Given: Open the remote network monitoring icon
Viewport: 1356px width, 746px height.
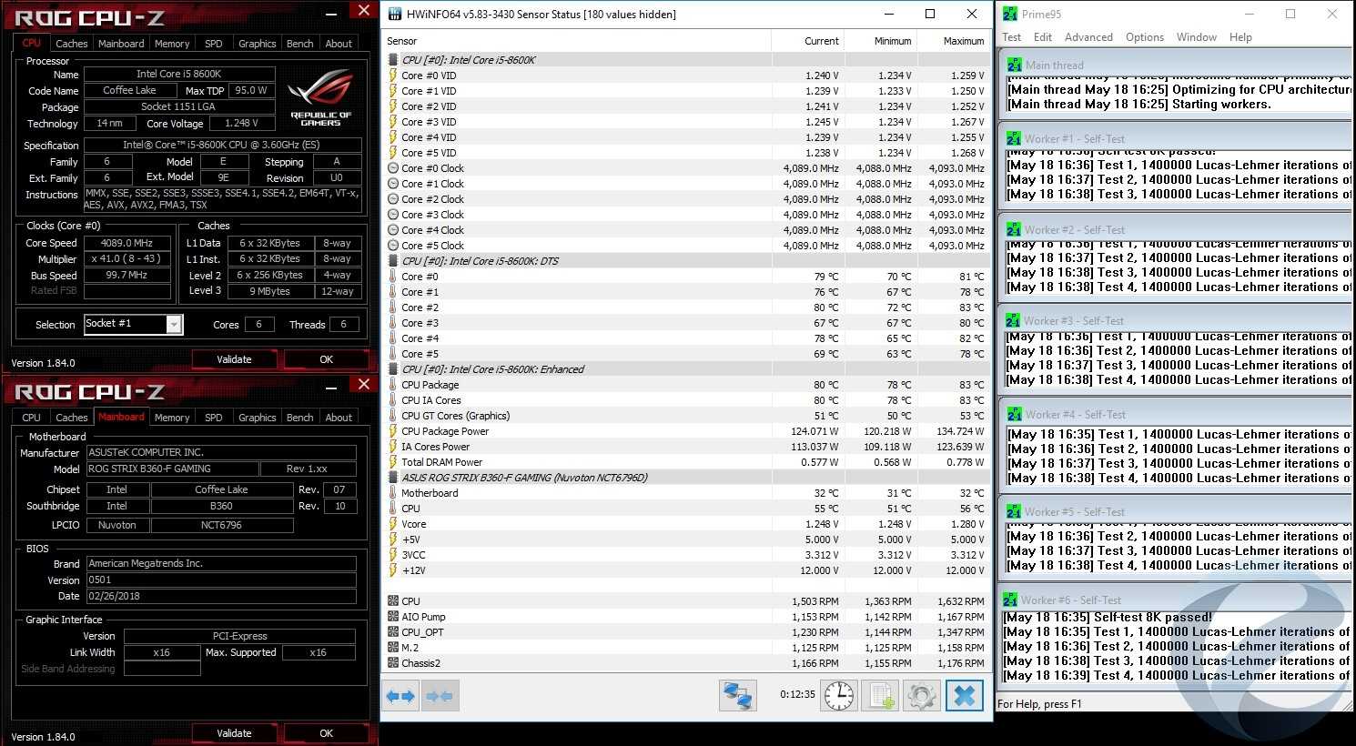Looking at the screenshot, I should tap(737, 696).
